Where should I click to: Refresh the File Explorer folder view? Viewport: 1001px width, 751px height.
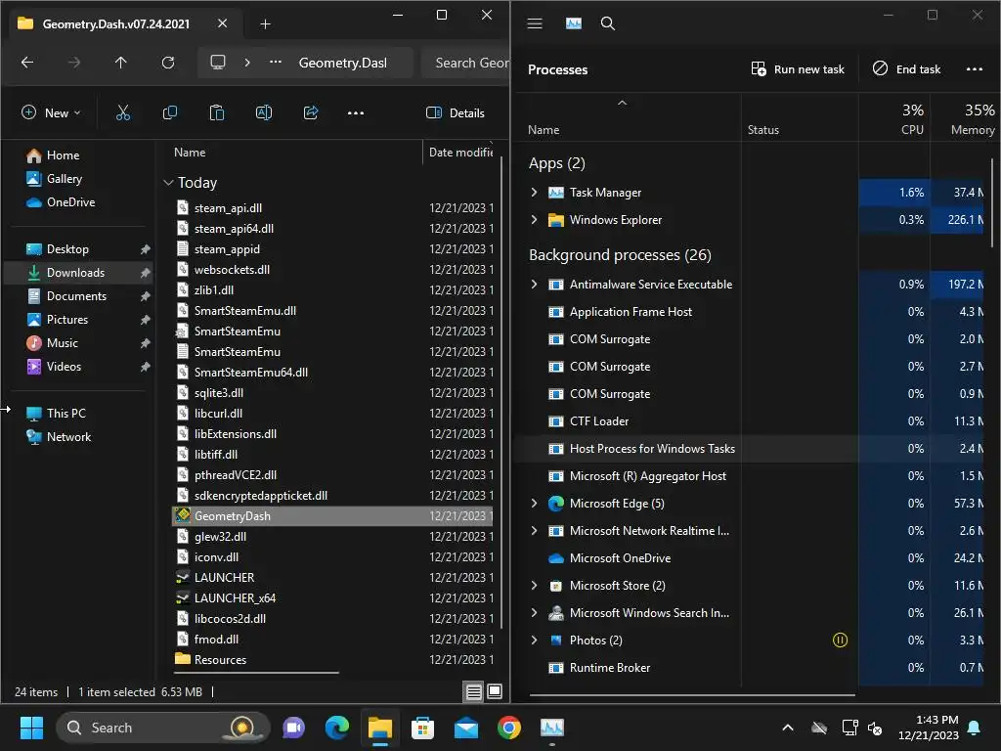168,63
